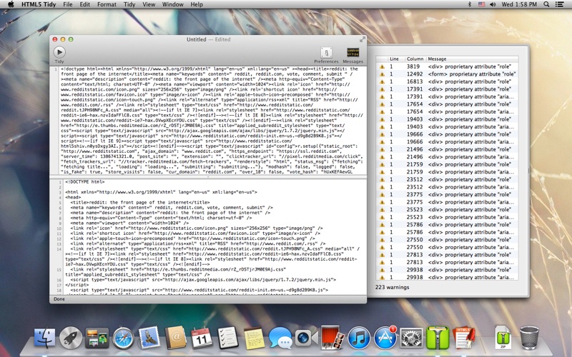572x357 pixels.
Task: Sort messages by Column header
Action: [x=415, y=59]
